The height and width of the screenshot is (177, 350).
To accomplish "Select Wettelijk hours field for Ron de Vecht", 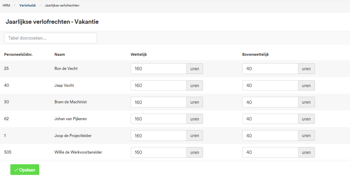I will (x=159, y=69).
